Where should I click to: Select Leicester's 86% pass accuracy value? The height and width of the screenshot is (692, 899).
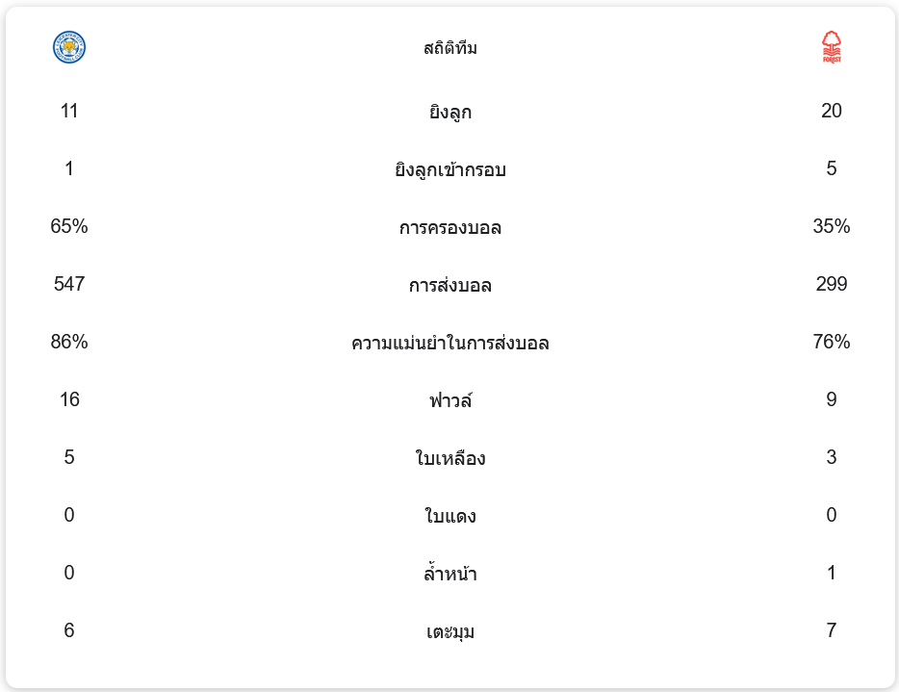(x=69, y=342)
